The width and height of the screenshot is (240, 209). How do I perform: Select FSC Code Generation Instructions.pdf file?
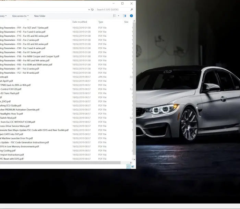tap(24, 143)
